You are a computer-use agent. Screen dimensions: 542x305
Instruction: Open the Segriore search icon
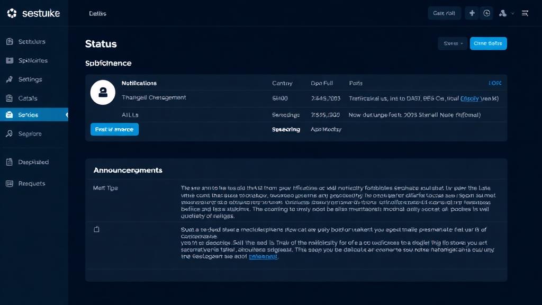point(9,133)
